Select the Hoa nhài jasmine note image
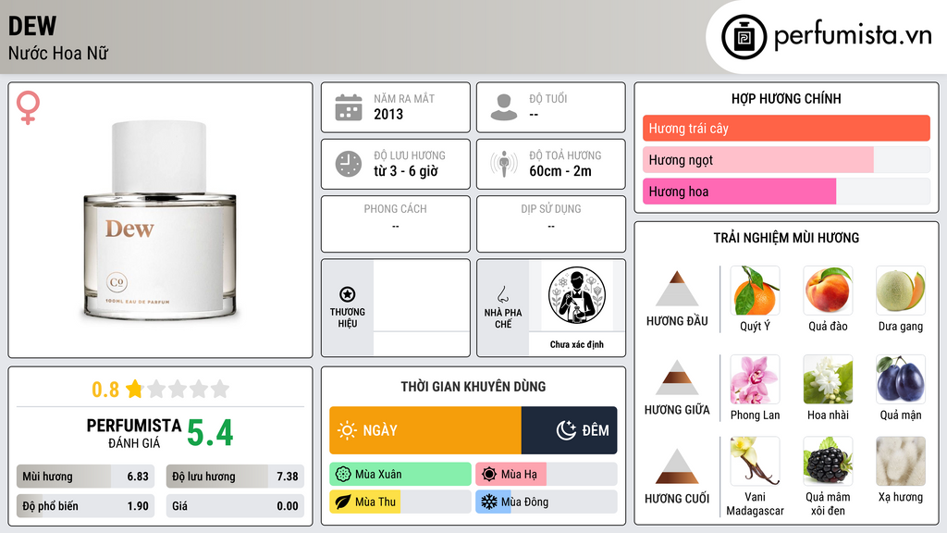 tap(828, 379)
